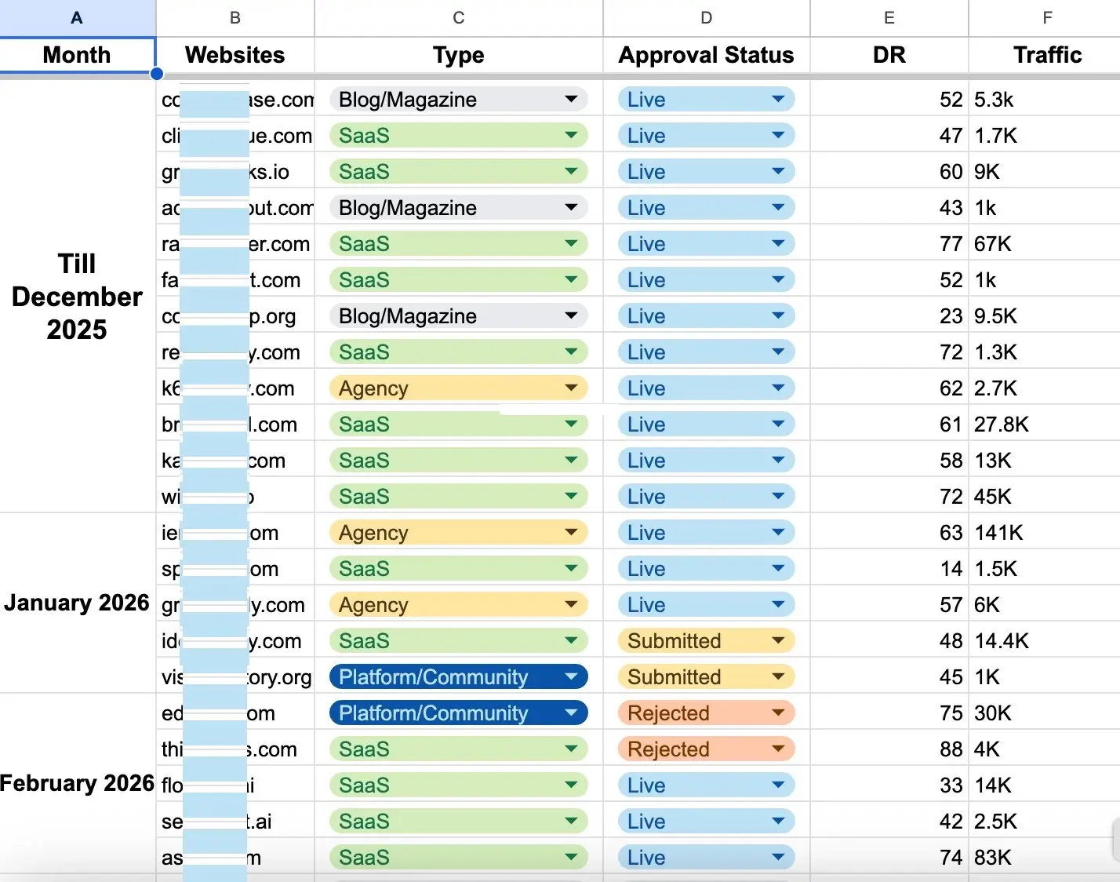Click the Websites header cell
Image resolution: width=1120 pixels, height=882 pixels.
pyautogui.click(x=234, y=55)
